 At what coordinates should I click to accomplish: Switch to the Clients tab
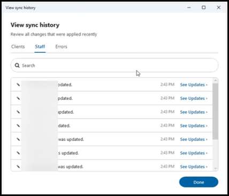(x=18, y=46)
